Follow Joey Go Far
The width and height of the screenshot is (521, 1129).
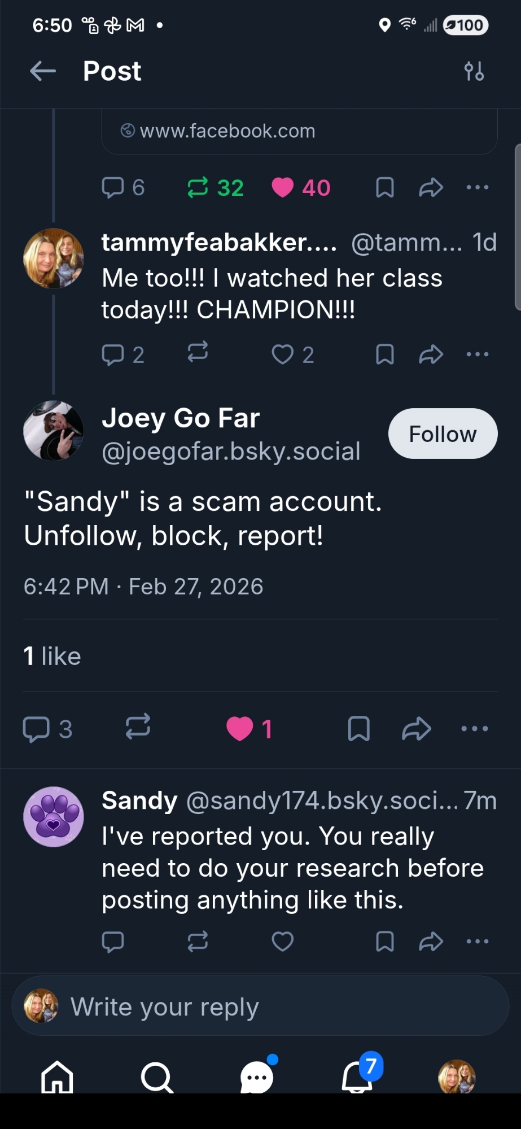443,434
